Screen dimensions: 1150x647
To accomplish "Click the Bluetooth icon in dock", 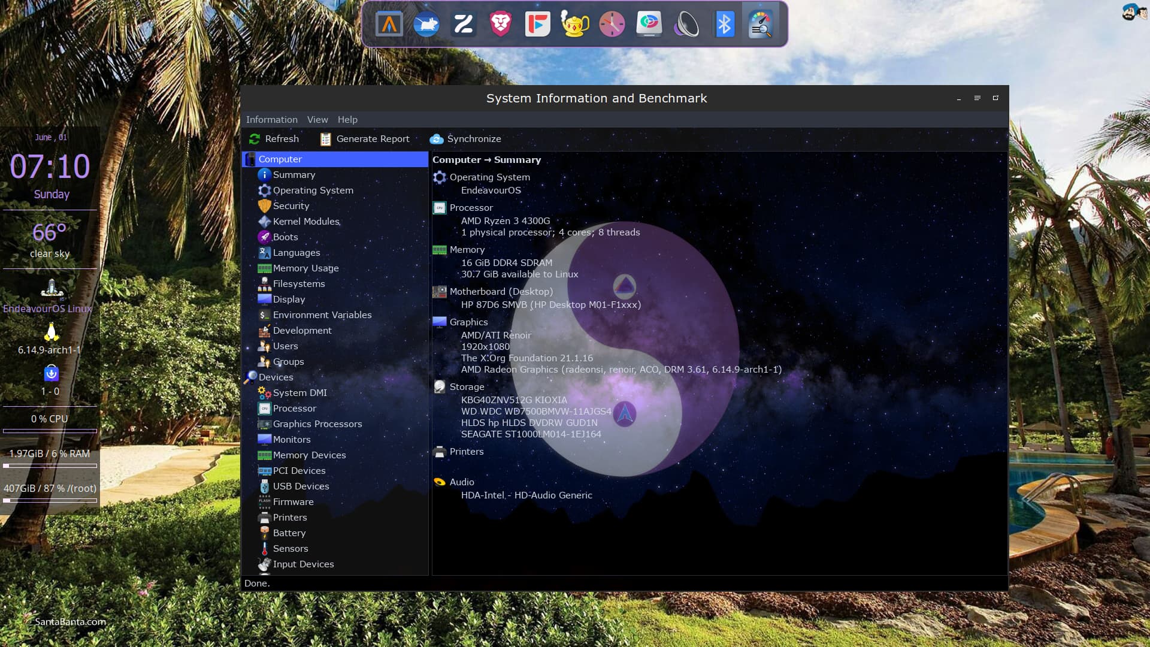I will [724, 25].
